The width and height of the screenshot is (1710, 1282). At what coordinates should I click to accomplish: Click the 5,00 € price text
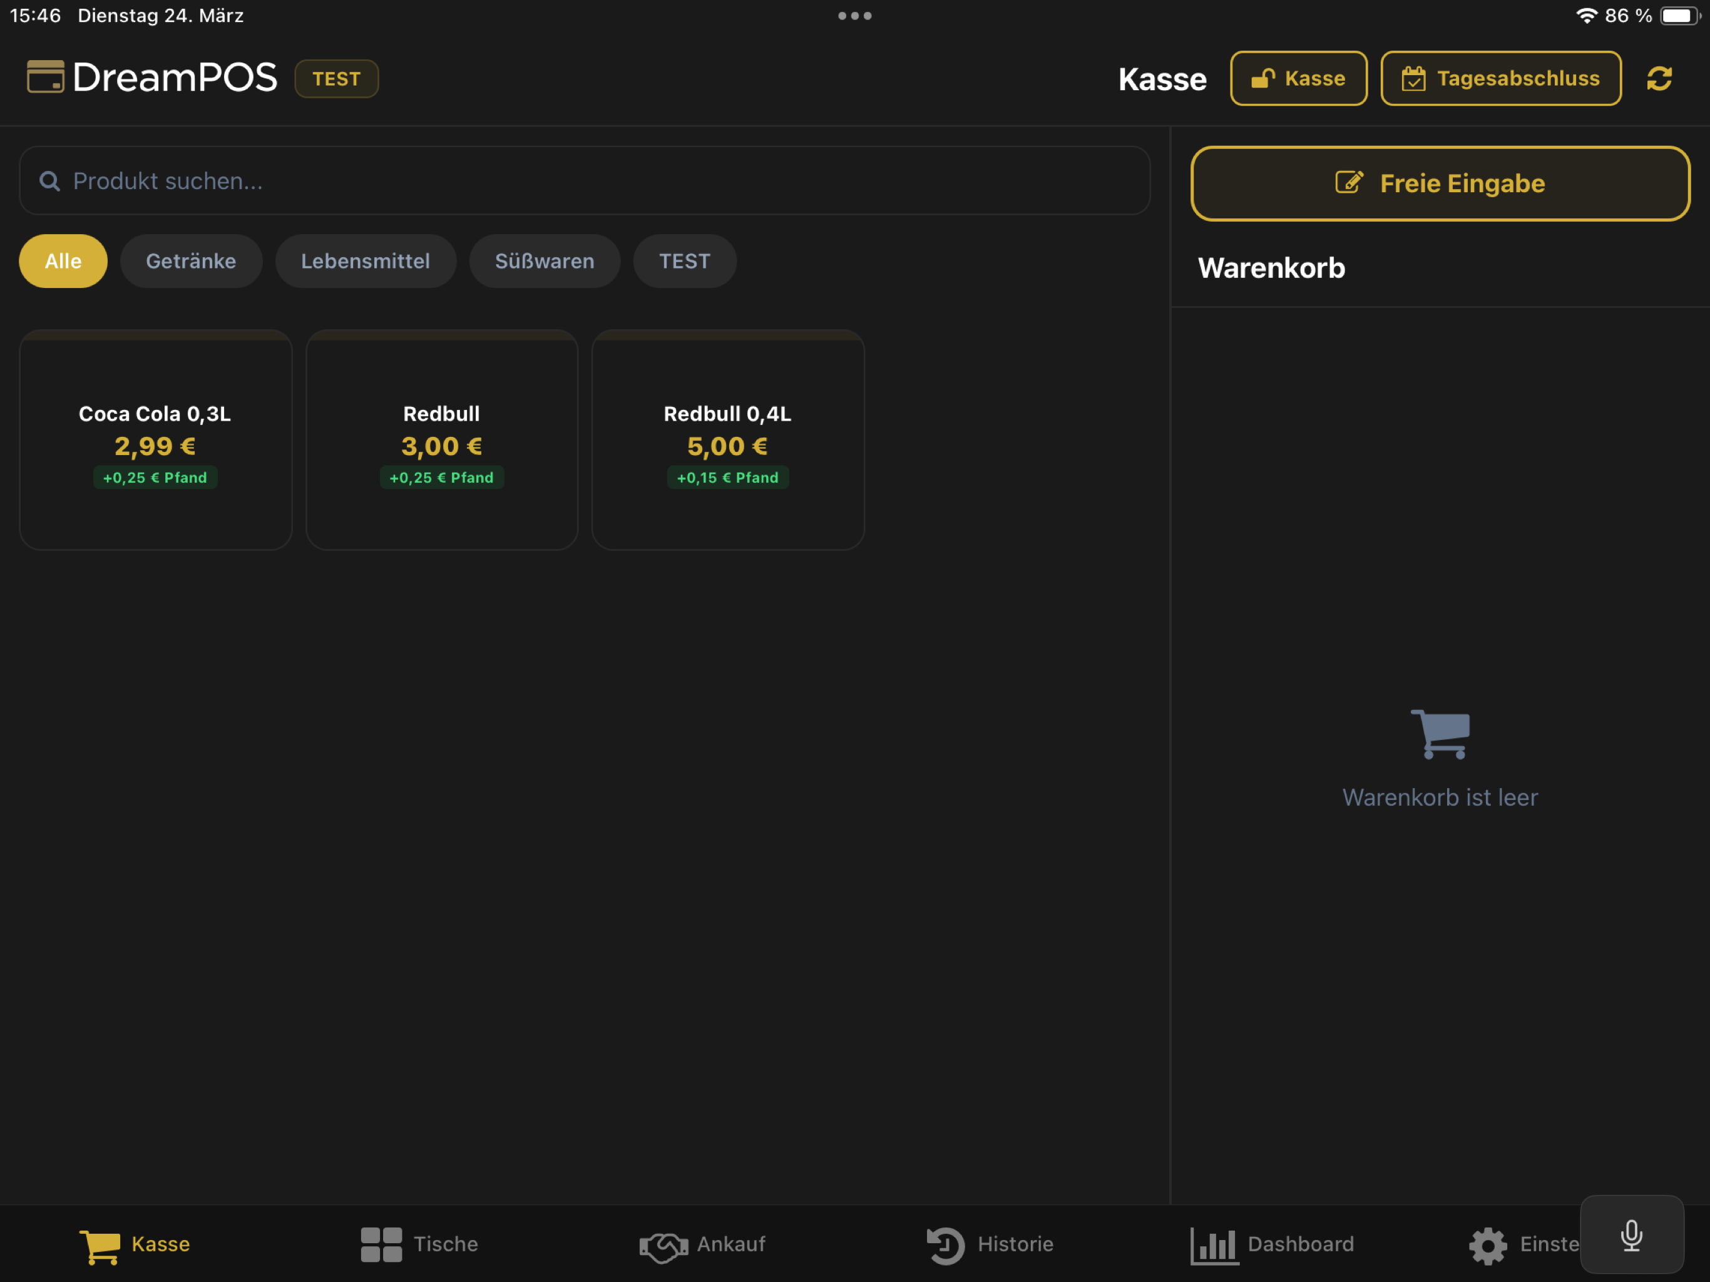coord(727,446)
